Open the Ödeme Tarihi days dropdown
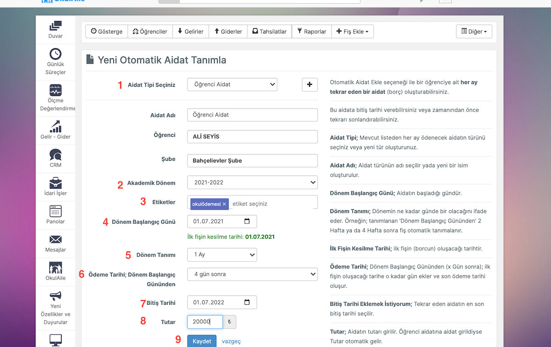The image size is (551, 347). [x=253, y=274]
